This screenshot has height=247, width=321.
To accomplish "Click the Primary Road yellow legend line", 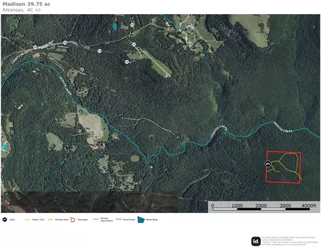I will 50,220.
